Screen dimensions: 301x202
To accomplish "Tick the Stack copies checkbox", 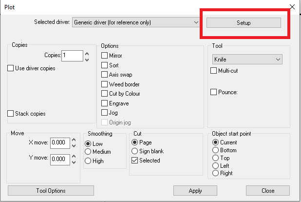I will tap(11, 114).
